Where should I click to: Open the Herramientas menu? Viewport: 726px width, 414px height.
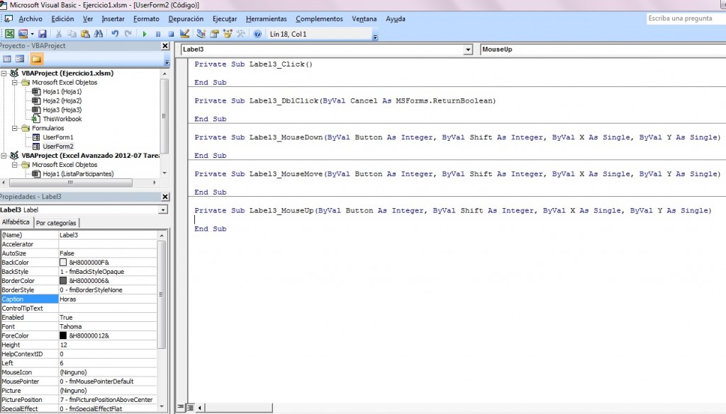[x=267, y=19]
